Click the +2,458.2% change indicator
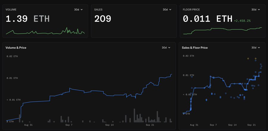The image size is (268, 131). pos(242,21)
